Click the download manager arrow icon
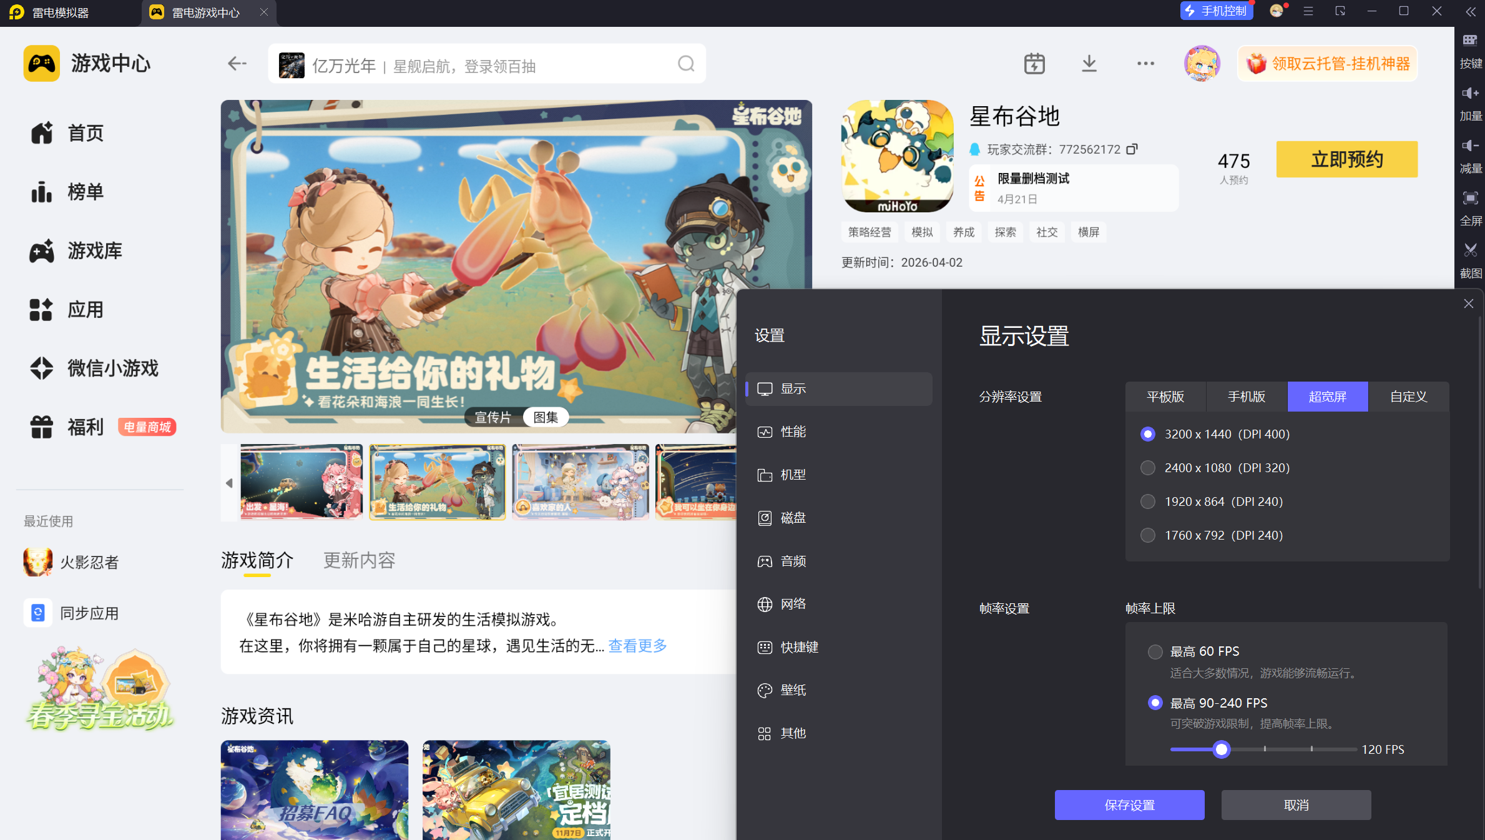This screenshot has height=840, width=1485. pyautogui.click(x=1089, y=64)
